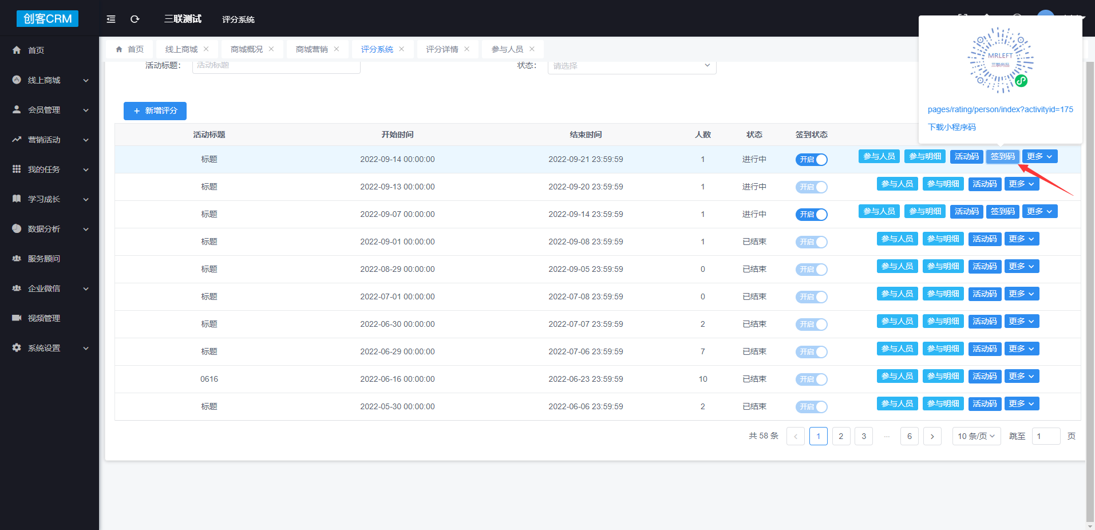Click the 活动标题 search input field
1095x530 pixels.
click(x=276, y=66)
